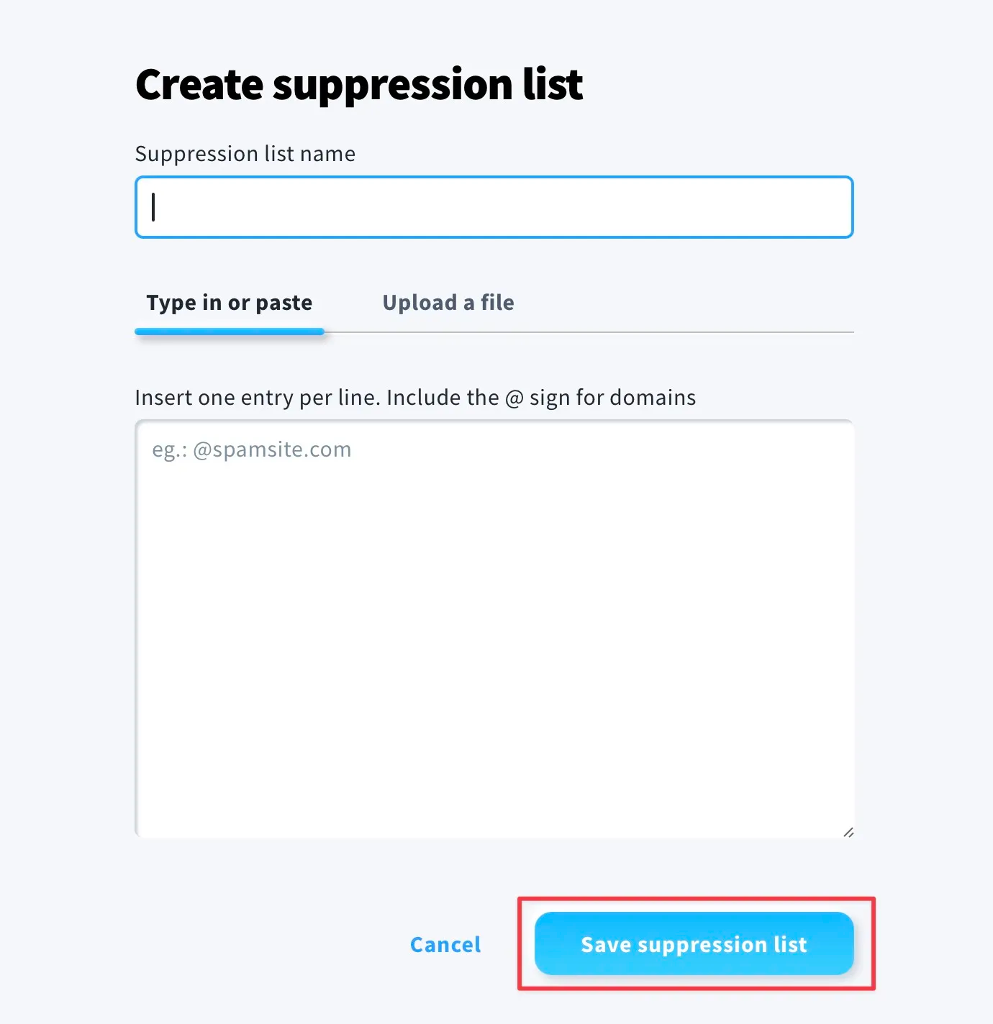This screenshot has width=993, height=1024.
Task: Click the text area resize handle
Action: pyautogui.click(x=848, y=832)
